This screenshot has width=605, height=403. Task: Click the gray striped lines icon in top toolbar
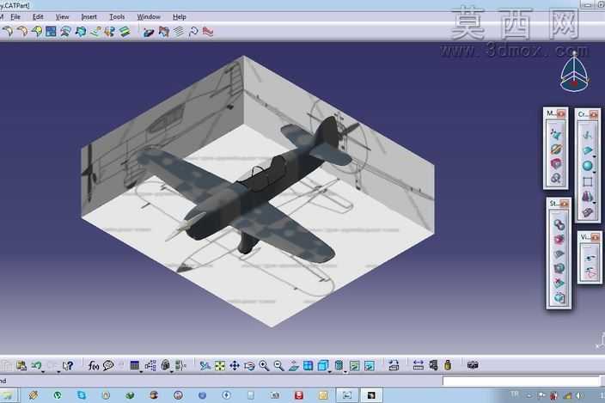(179, 32)
